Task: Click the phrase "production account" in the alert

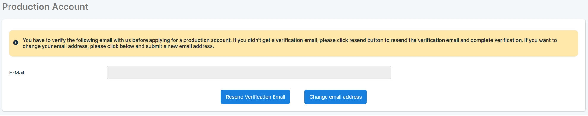Action: coord(207,40)
